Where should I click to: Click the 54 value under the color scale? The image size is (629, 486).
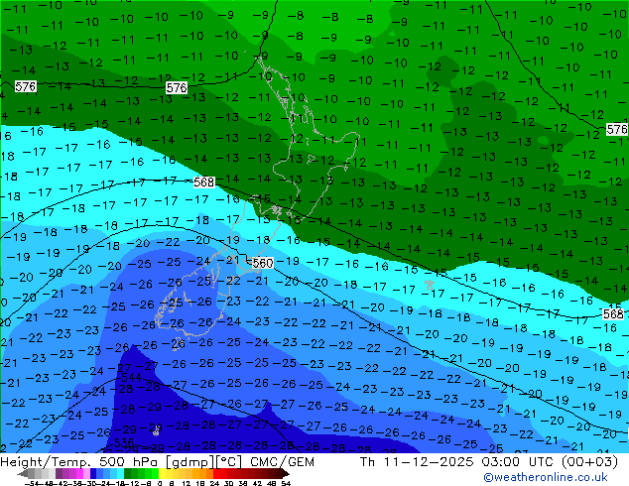[285, 483]
